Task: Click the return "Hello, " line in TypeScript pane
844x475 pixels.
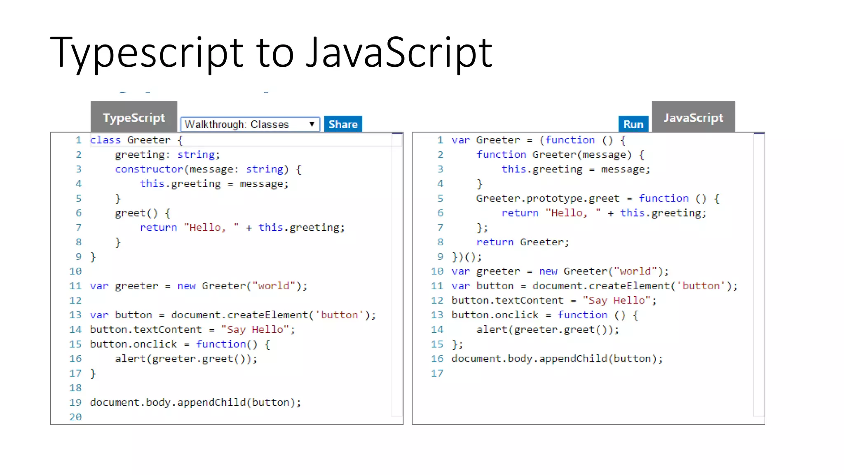Action: tap(242, 228)
